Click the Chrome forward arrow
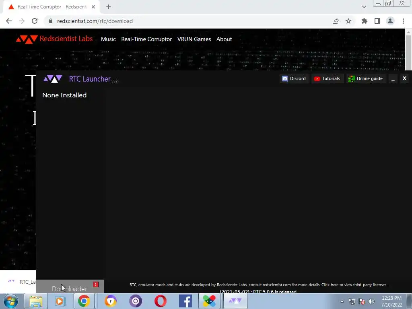412x309 pixels. coord(22,21)
